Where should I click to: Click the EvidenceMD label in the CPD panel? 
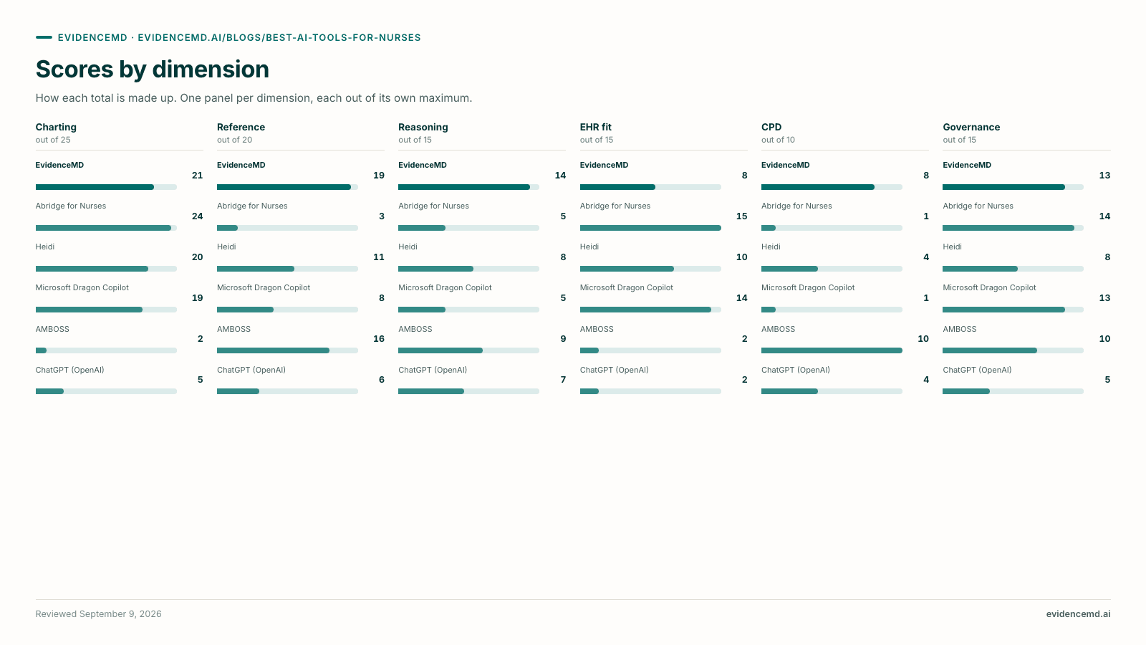click(x=786, y=165)
